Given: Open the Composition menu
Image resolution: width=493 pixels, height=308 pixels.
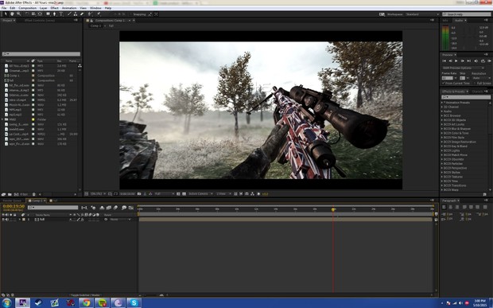Looking at the screenshot, I should click(27, 8).
